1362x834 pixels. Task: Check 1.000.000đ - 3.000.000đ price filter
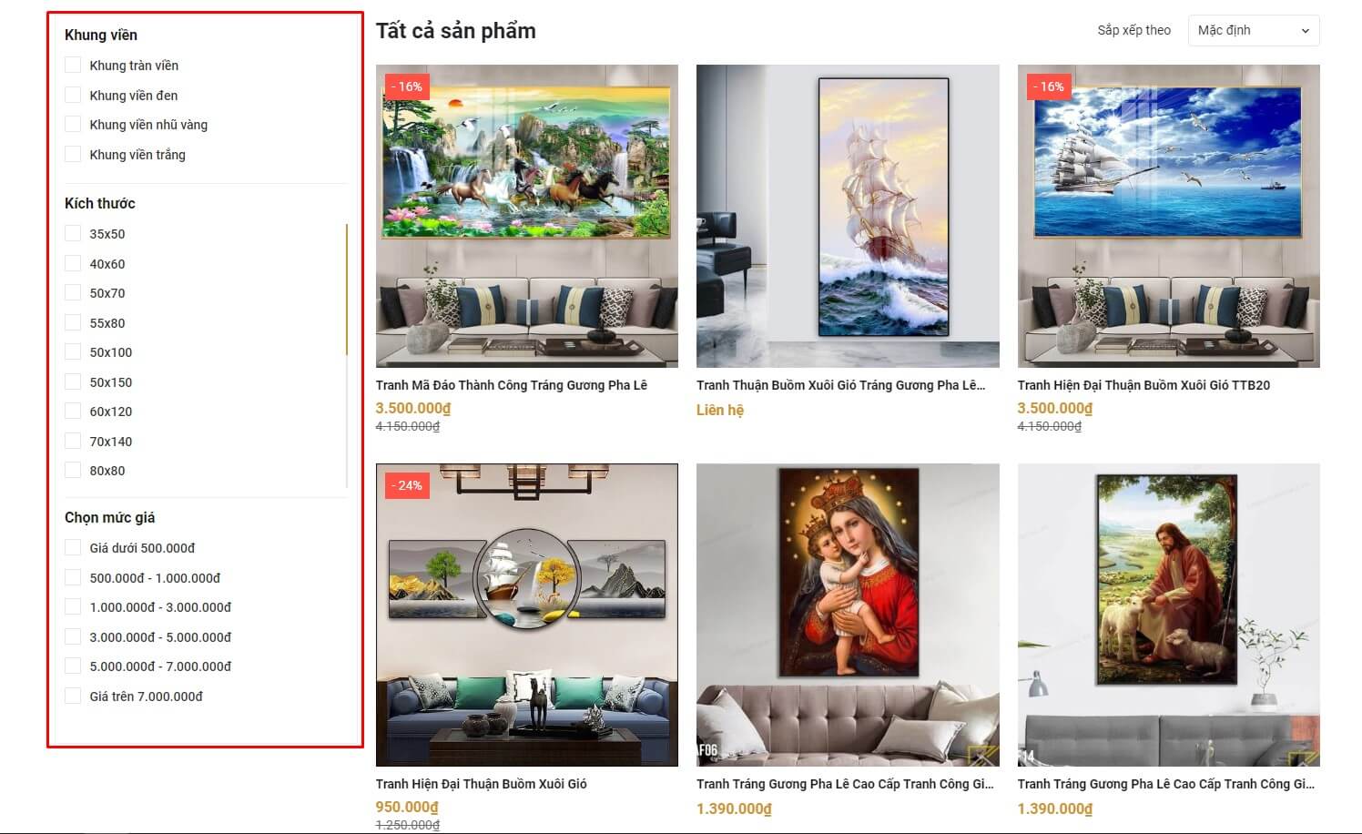point(73,607)
